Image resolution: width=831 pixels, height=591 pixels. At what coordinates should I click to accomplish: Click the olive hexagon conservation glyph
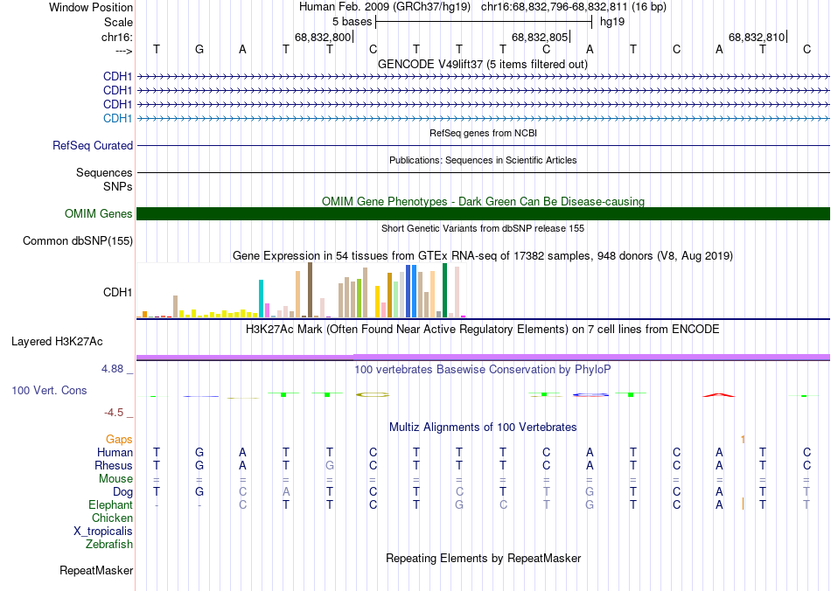coord(373,394)
